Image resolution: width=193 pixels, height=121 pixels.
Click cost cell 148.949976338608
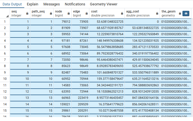pos(107,41)
